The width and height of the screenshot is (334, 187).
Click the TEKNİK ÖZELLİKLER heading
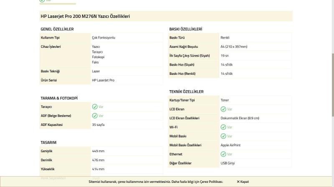pyautogui.click(x=187, y=91)
